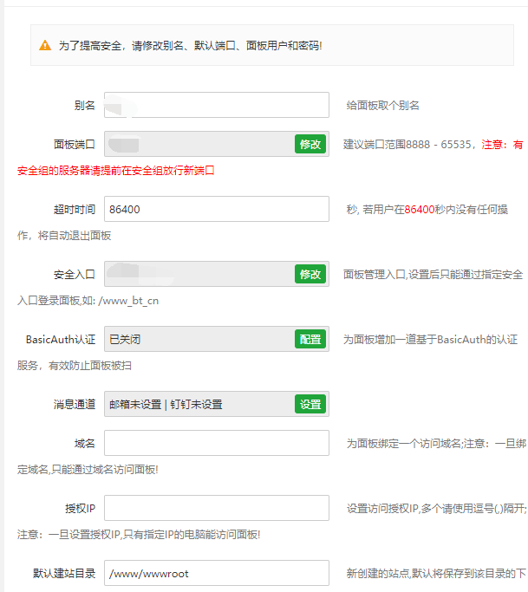Click 修改 button for 面板端口
This screenshot has width=528, height=592.
pos(310,144)
